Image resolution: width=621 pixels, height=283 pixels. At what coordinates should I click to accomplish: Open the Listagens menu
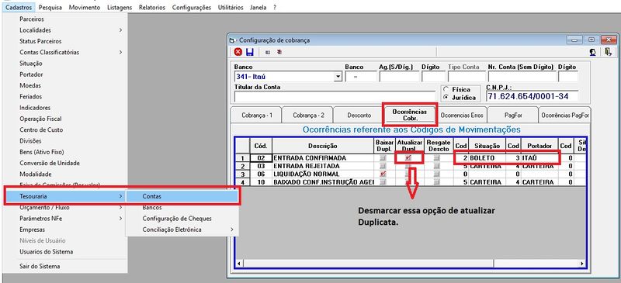tap(120, 7)
